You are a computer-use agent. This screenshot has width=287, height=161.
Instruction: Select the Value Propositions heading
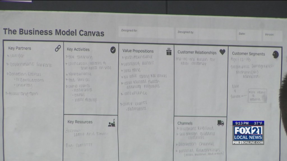[x=138, y=51]
